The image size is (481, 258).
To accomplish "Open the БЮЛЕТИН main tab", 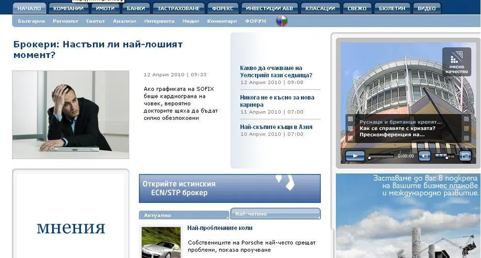I will (x=393, y=8).
